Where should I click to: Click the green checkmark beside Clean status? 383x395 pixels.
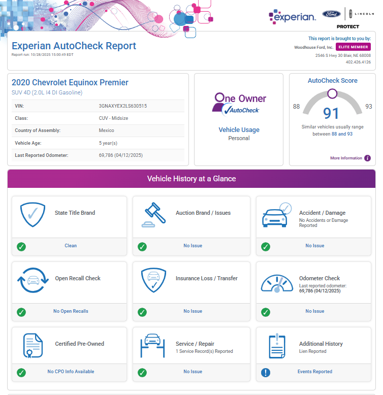[21, 247]
